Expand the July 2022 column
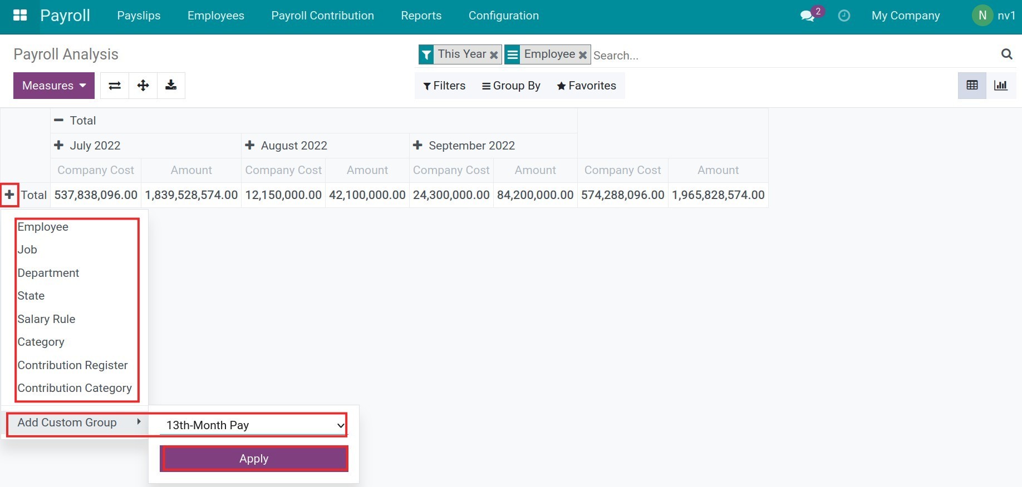1022x487 pixels. tap(58, 145)
